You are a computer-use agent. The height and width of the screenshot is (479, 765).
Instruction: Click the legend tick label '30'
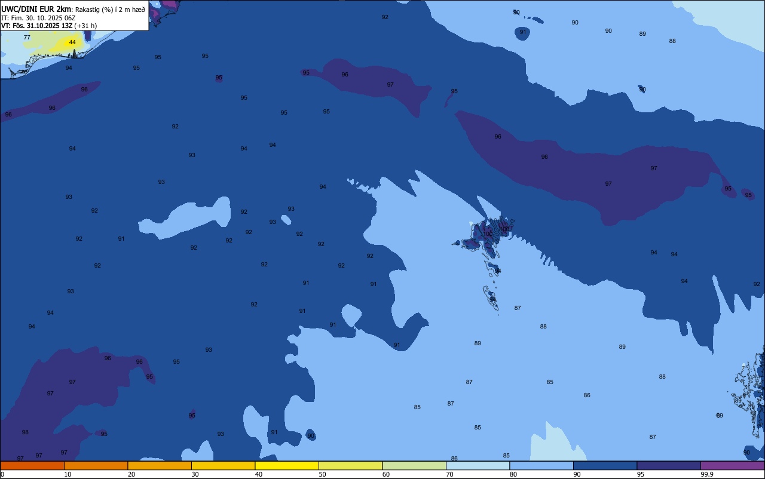point(195,474)
